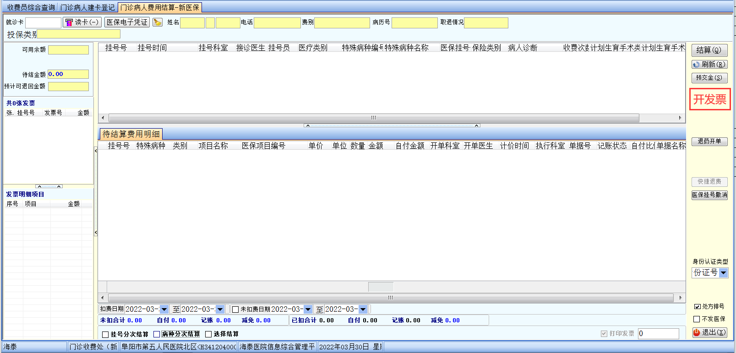Open 身份认证类型 dropdown
Viewport: 736px width, 353px height.
coord(723,273)
